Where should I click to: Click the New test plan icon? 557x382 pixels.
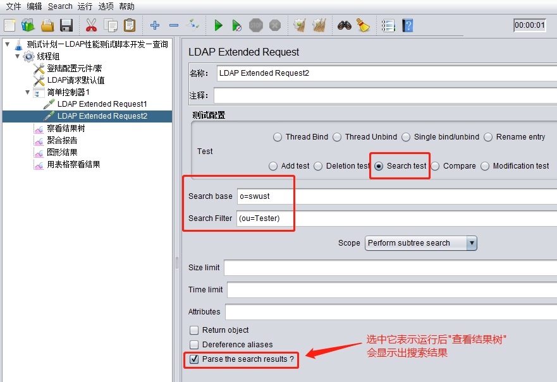9,25
